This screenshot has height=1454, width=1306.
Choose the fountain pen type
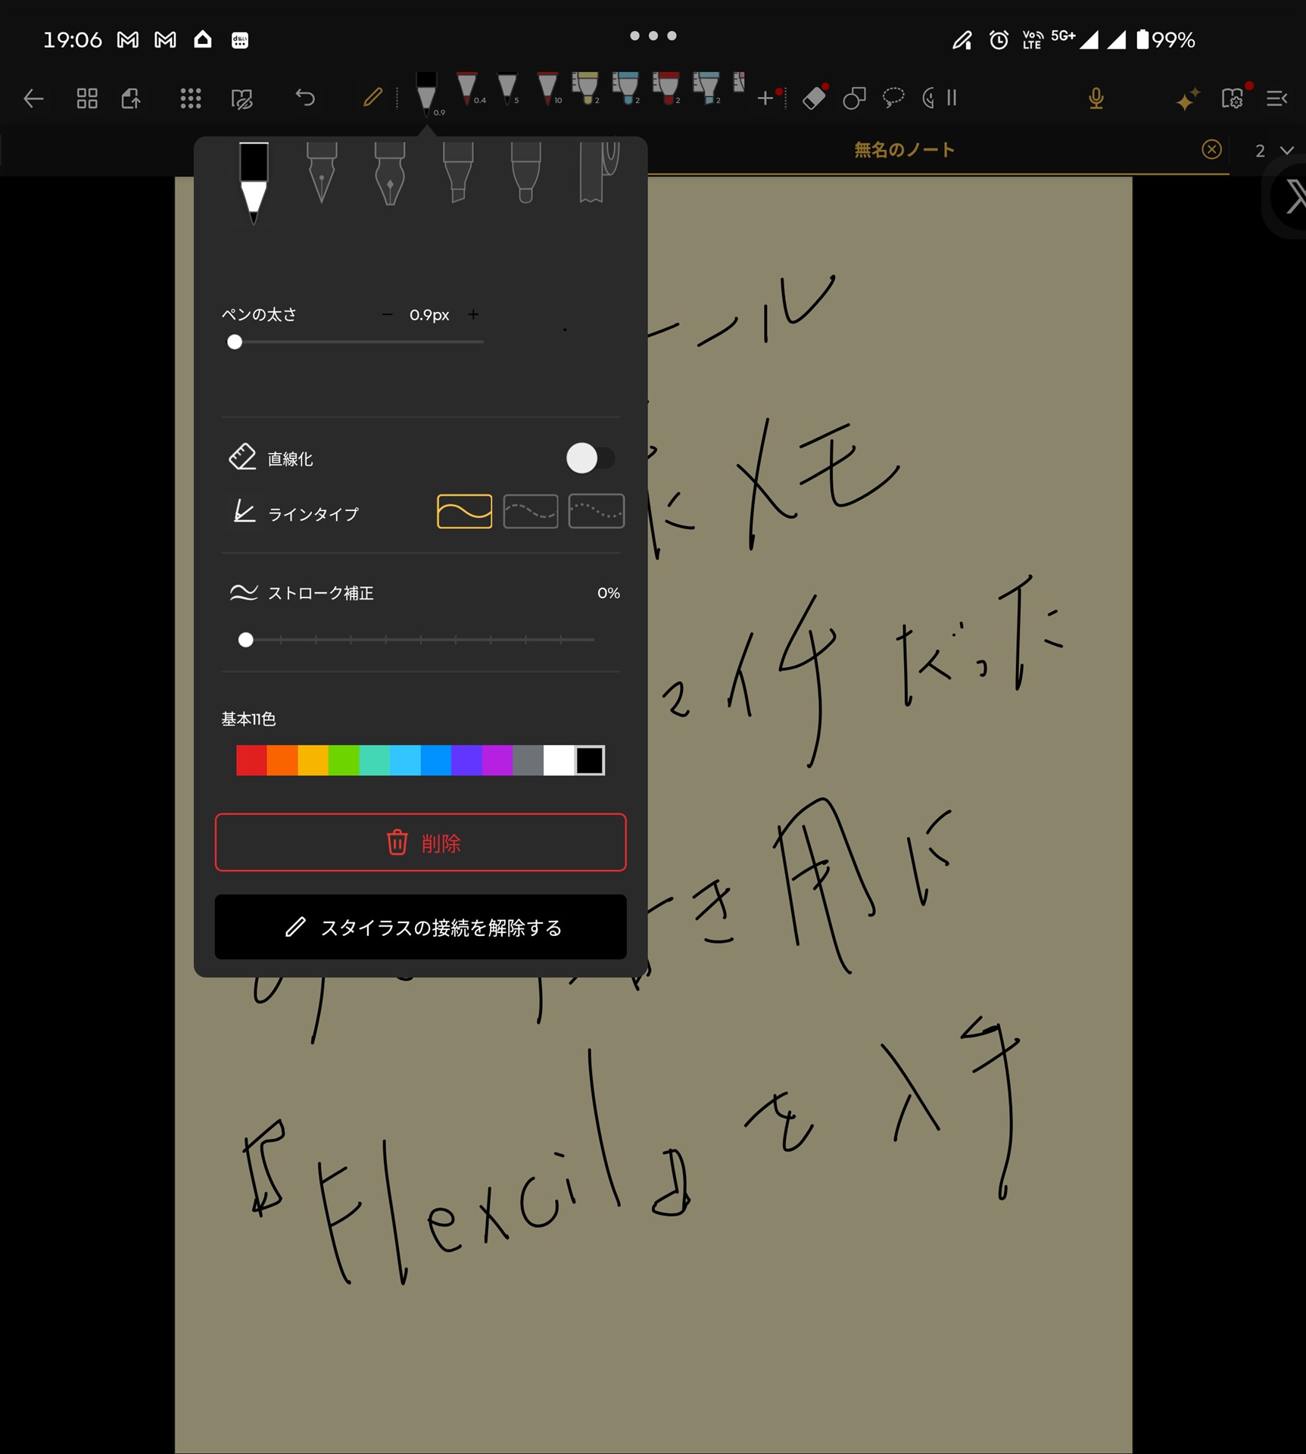pos(322,173)
